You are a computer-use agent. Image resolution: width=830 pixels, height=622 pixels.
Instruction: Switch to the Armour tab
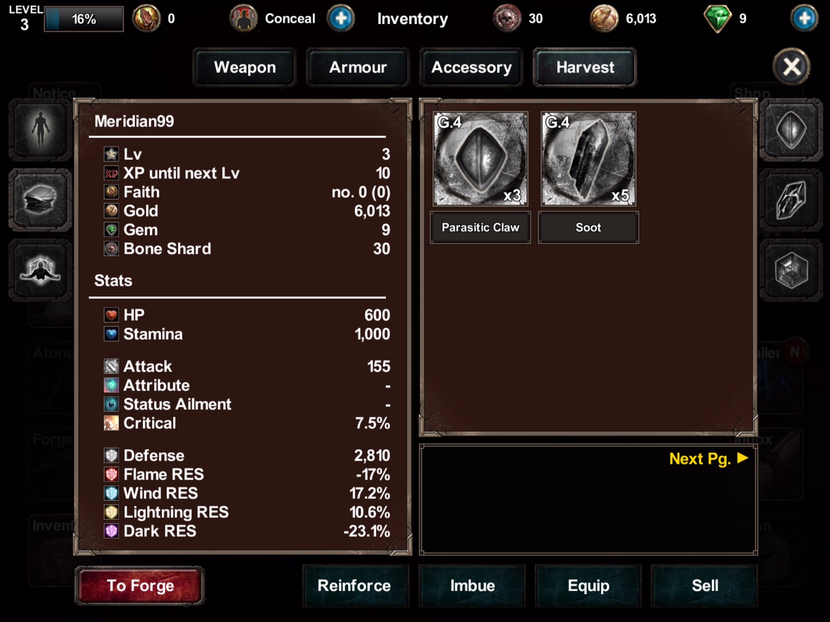tap(358, 67)
